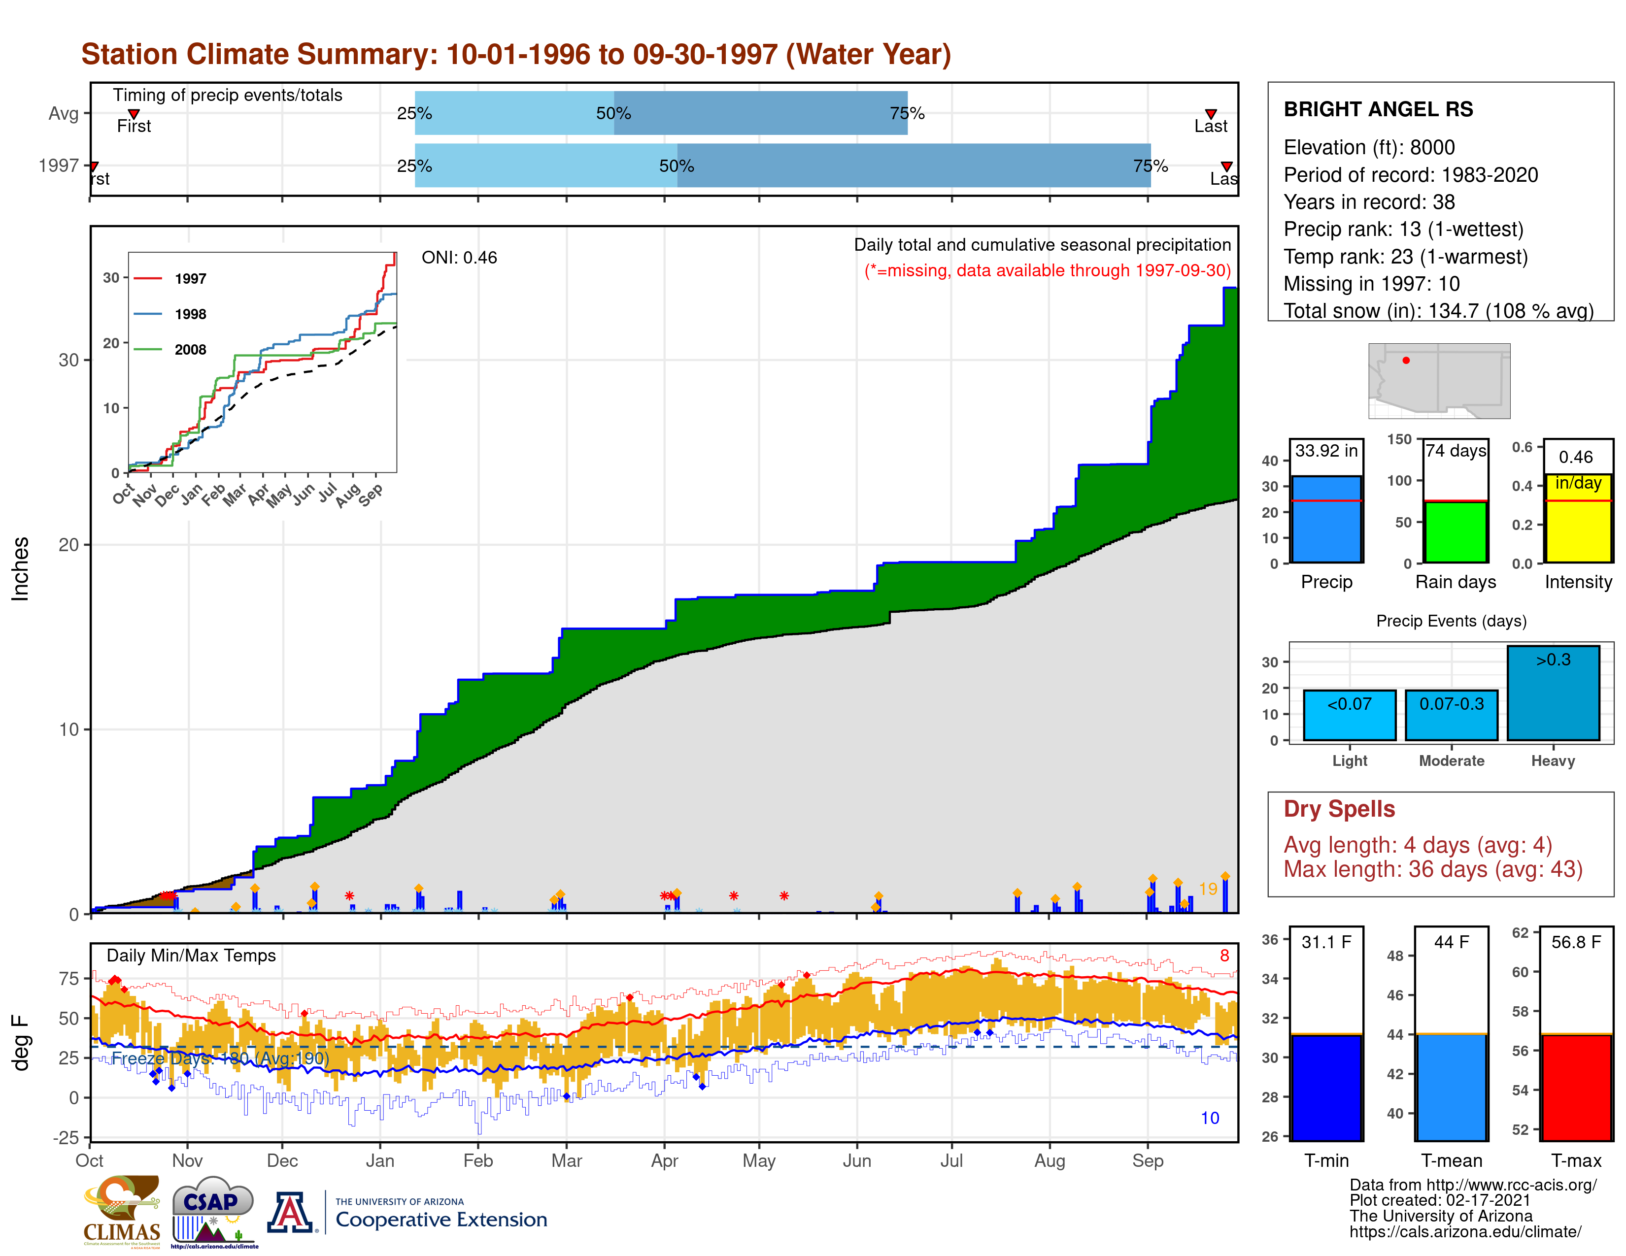Click the blue 1998 legend line
Viewport: 1626px width, 1256px height.
(x=147, y=314)
